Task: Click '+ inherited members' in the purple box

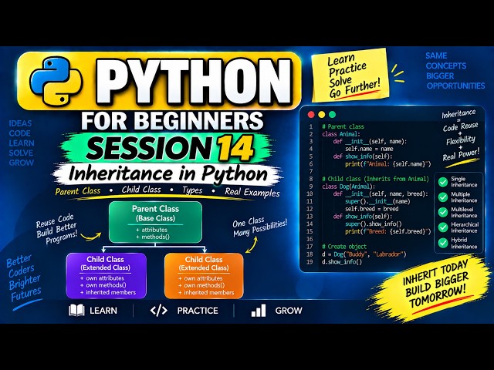Action: coord(108,292)
